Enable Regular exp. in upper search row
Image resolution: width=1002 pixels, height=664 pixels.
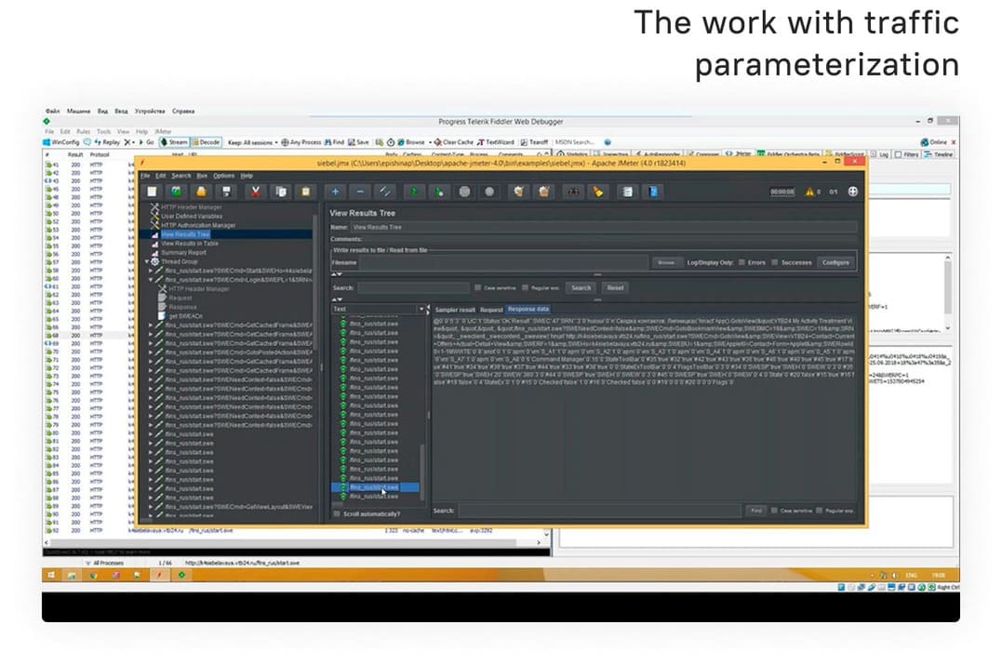pyautogui.click(x=525, y=288)
